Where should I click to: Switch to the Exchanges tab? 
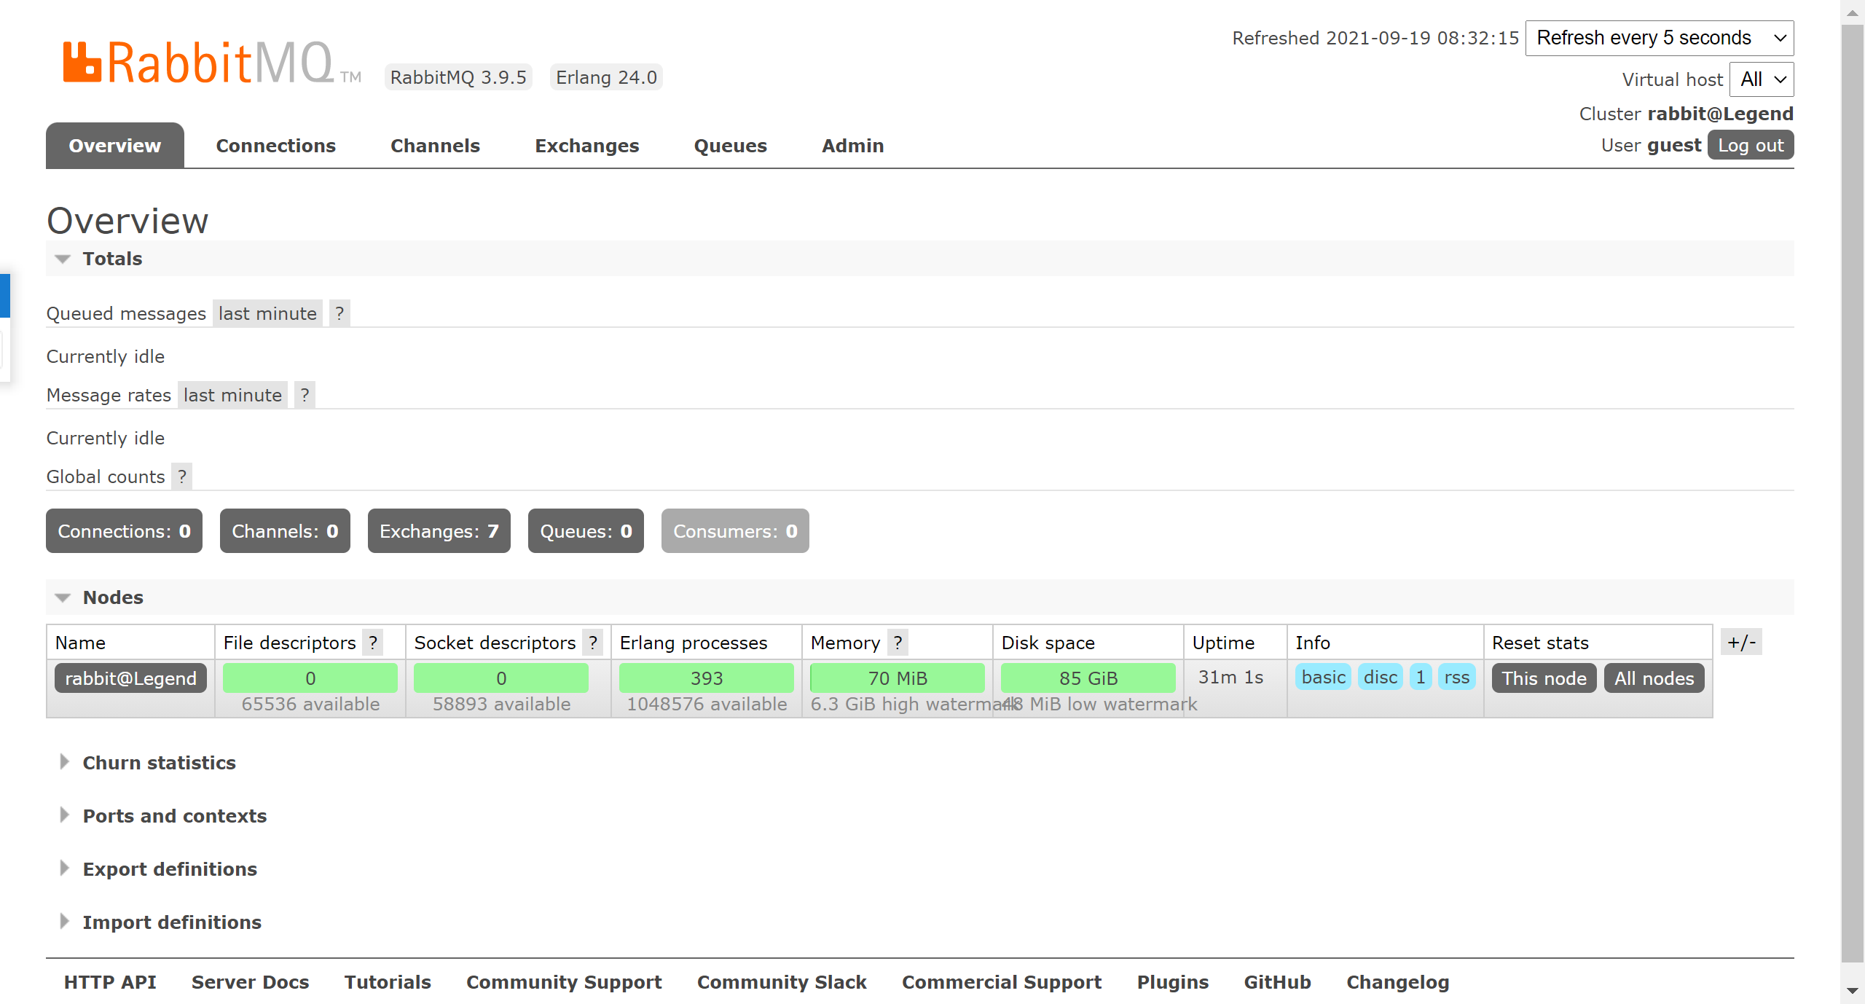(586, 146)
